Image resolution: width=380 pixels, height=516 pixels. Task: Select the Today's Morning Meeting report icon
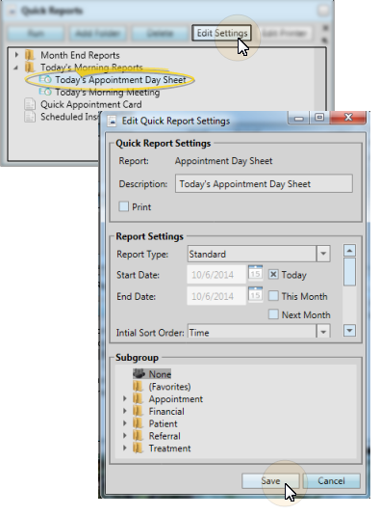[45, 92]
